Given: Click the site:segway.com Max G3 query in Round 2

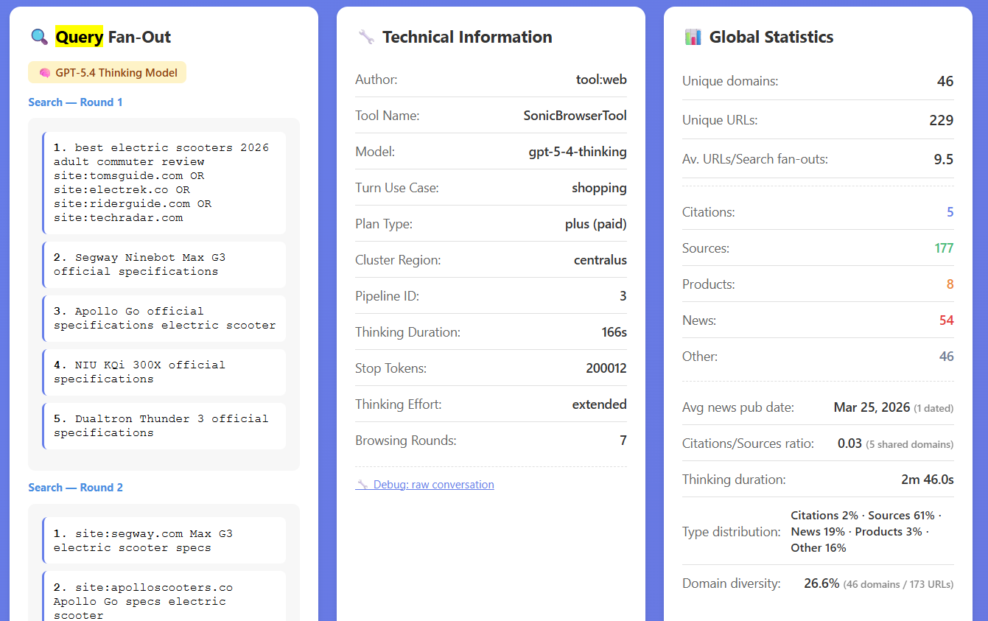Looking at the screenshot, I should pyautogui.click(x=163, y=540).
